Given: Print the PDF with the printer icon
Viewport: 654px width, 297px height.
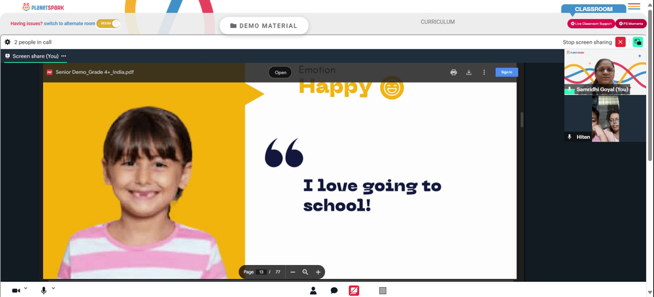Looking at the screenshot, I should tap(453, 72).
